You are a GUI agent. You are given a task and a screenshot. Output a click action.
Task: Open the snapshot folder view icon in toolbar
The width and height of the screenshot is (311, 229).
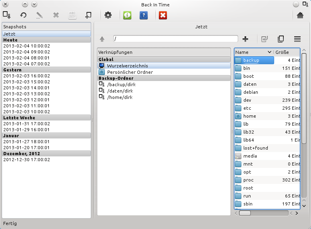pos(88,15)
